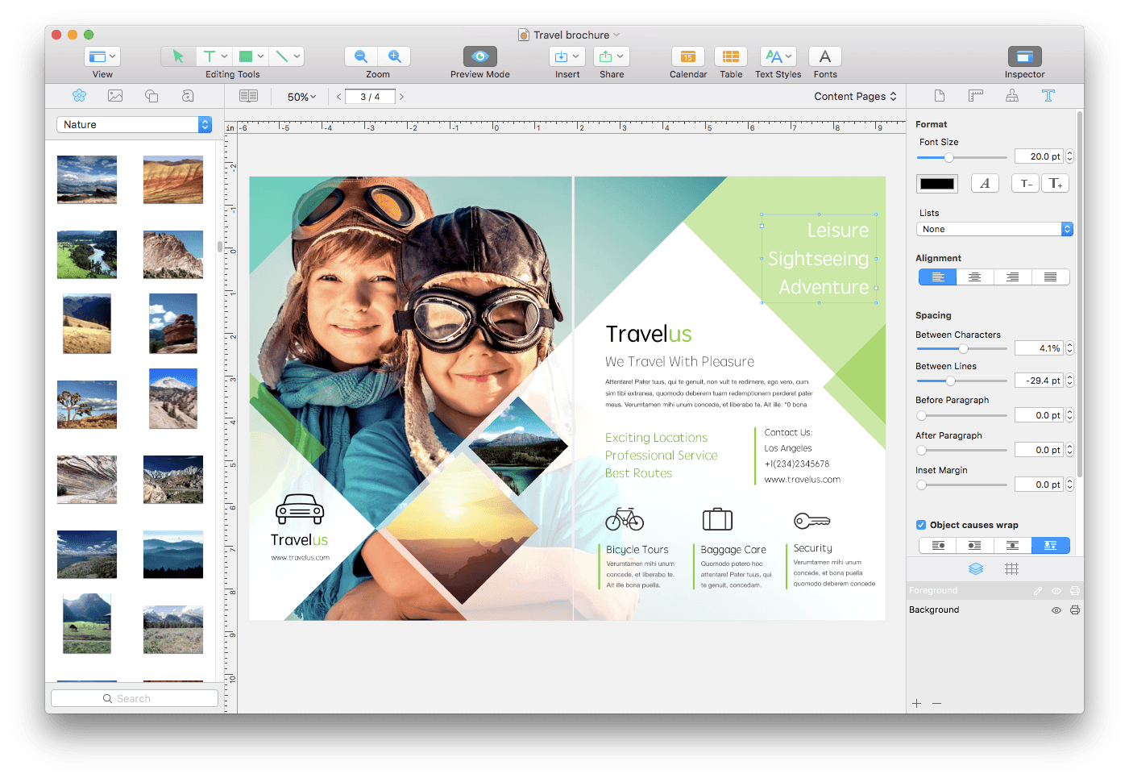1129x778 pixels.
Task: Open the Document inspector icon
Action: [940, 95]
